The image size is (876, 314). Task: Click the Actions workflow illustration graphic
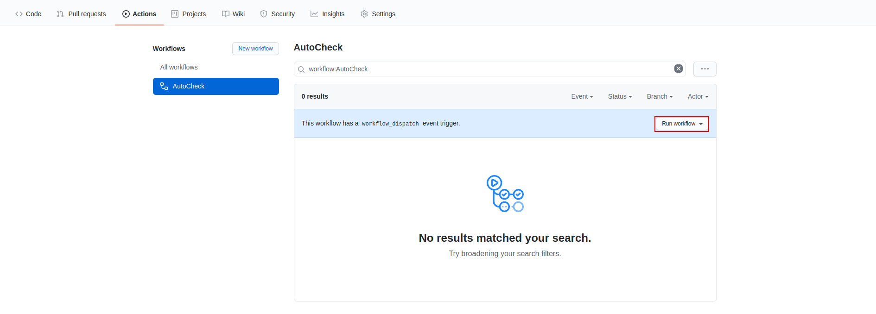click(x=505, y=194)
